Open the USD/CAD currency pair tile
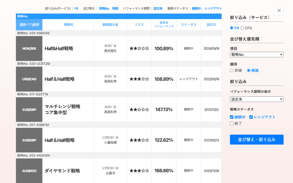293x183 pixels. click(29, 79)
